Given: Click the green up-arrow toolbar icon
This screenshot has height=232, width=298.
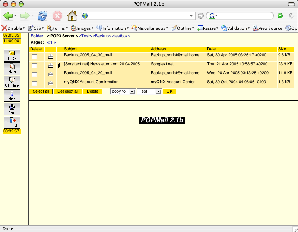Looking at the screenshot, I should pos(280,16).
